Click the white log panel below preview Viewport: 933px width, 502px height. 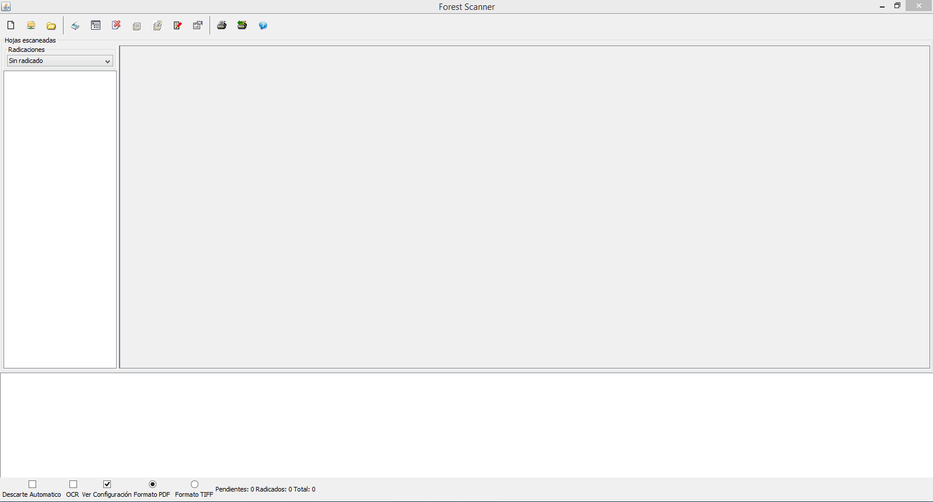coord(467,425)
